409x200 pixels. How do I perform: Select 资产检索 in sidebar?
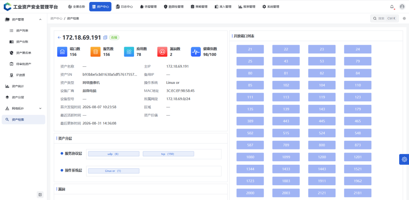[x=23, y=120]
